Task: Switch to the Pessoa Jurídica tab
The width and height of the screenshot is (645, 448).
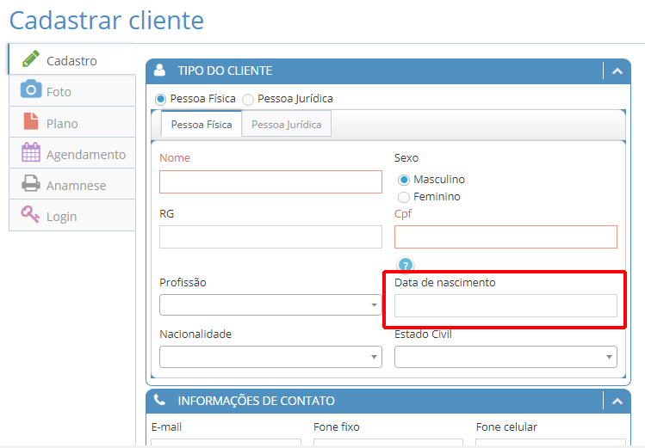Action: (x=286, y=125)
